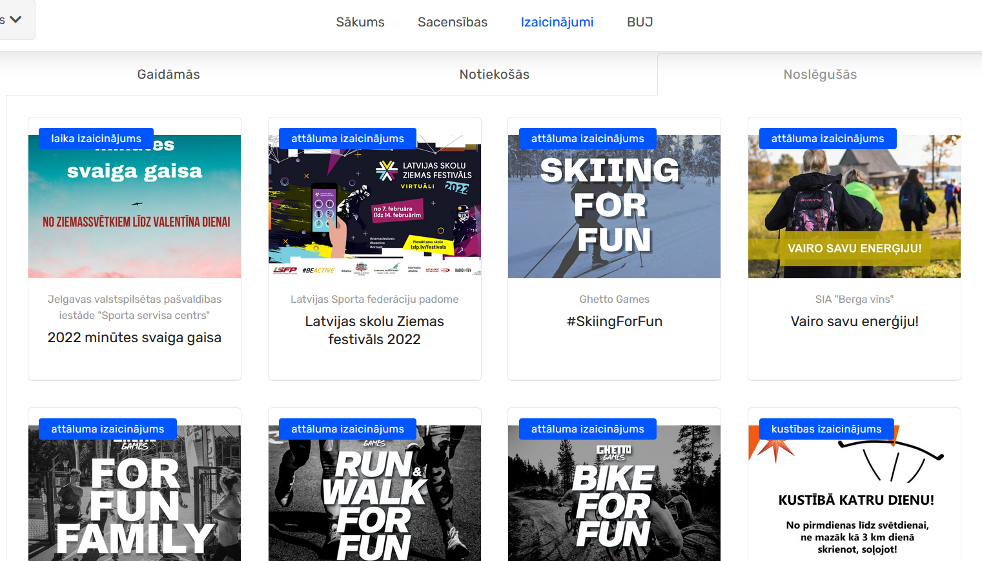Open the Sākums menu item
This screenshot has width=982, height=561.
click(360, 22)
